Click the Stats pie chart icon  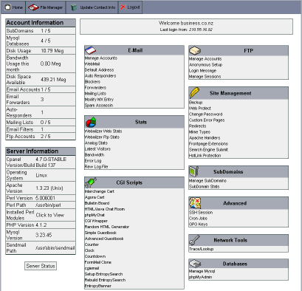(x=91, y=122)
